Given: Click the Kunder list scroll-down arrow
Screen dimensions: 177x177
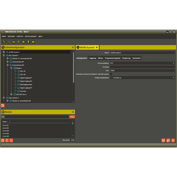Looking at the screenshot, I should click(72, 136).
